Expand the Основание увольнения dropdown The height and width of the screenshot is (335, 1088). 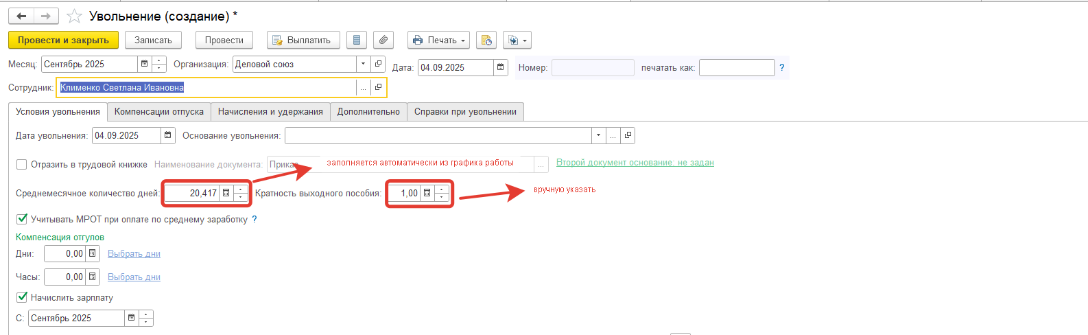click(598, 135)
